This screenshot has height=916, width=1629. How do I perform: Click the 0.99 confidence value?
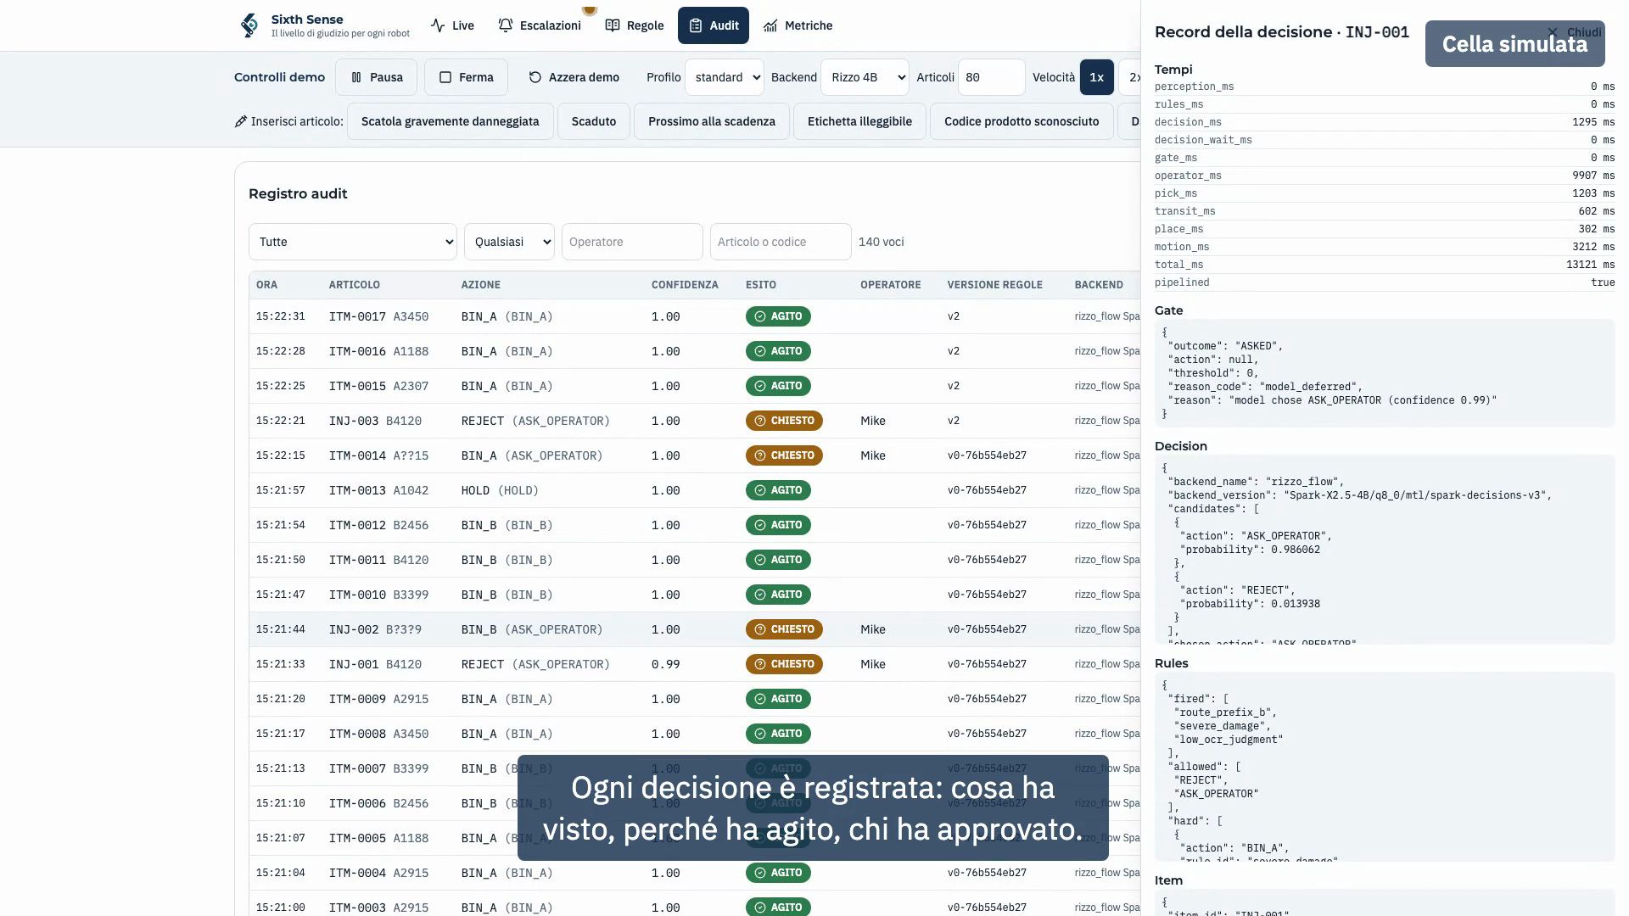pyautogui.click(x=665, y=664)
